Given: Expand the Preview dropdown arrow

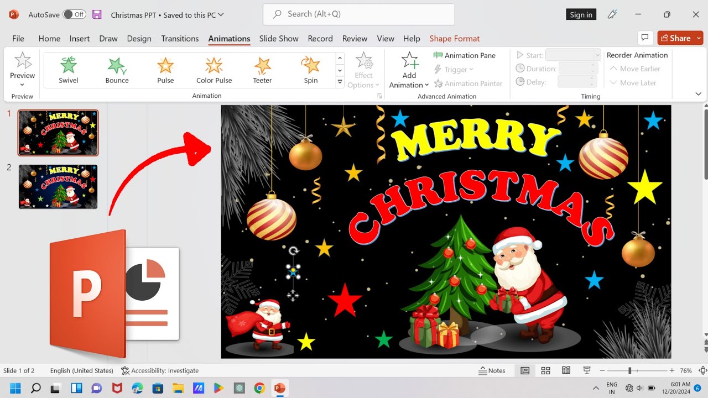Looking at the screenshot, I should pos(22,85).
